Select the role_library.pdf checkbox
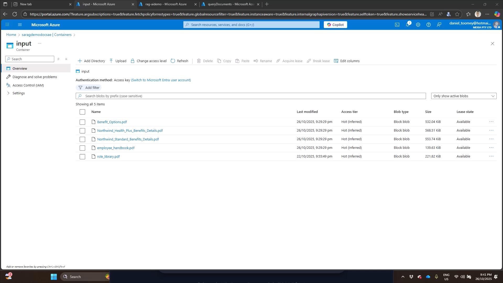 pos(82,157)
